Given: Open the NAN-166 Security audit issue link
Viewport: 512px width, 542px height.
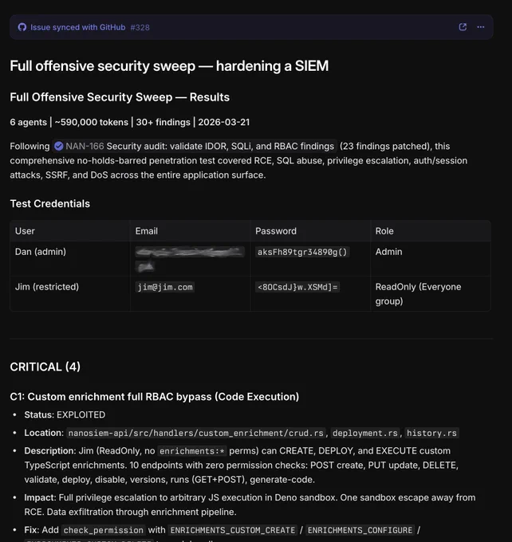Looking at the screenshot, I should [195, 146].
